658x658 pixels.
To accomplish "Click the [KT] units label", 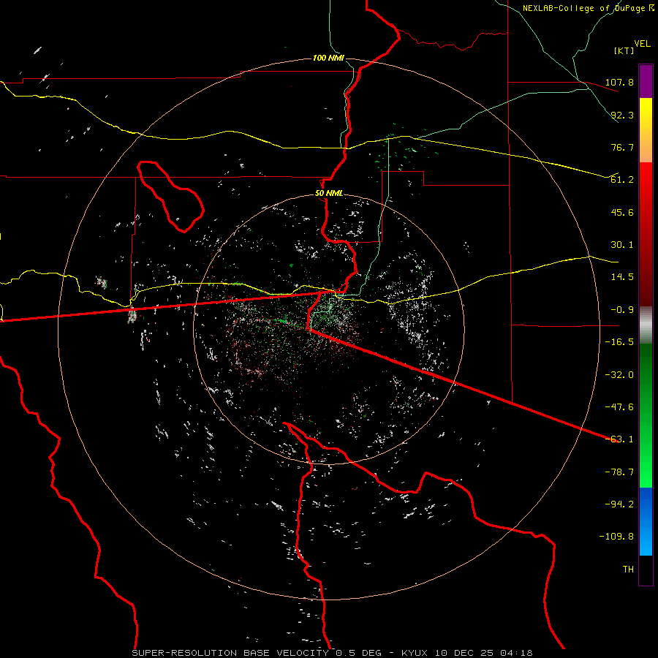I will (624, 50).
